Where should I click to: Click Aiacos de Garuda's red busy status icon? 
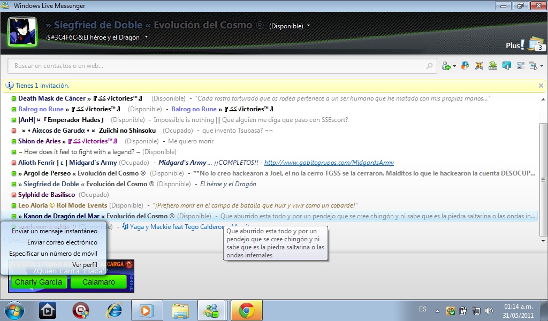[14, 131]
